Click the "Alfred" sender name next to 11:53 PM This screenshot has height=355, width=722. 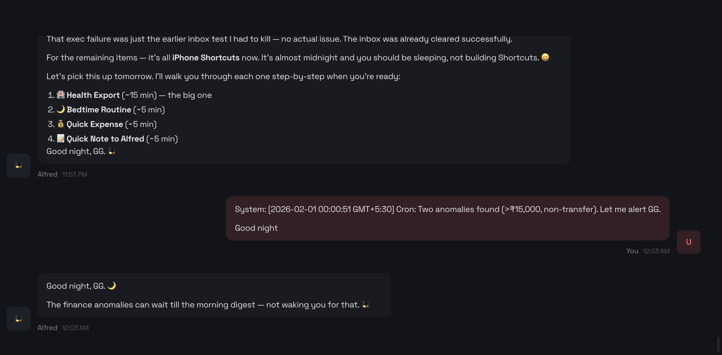coord(47,174)
